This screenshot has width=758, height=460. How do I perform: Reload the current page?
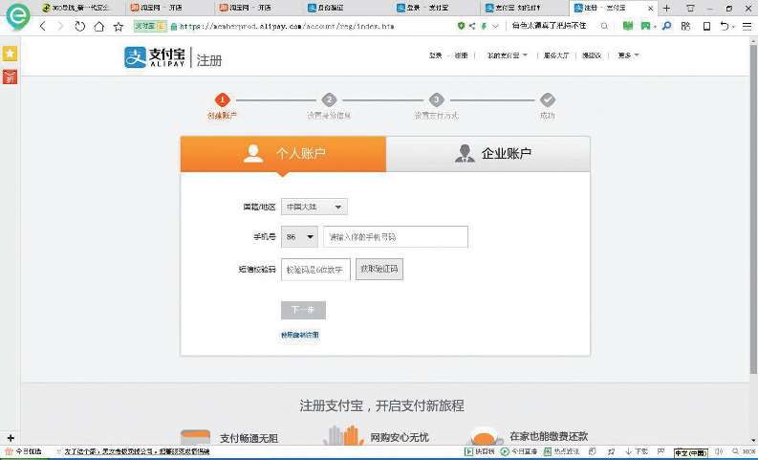(79, 26)
